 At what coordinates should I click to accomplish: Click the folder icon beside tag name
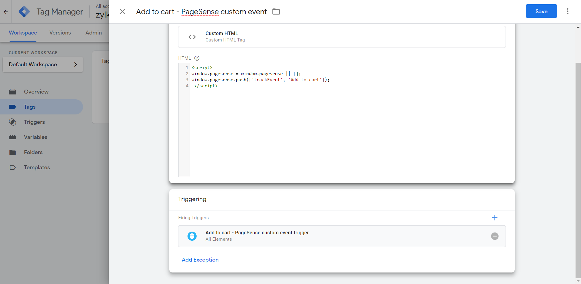pos(276,12)
